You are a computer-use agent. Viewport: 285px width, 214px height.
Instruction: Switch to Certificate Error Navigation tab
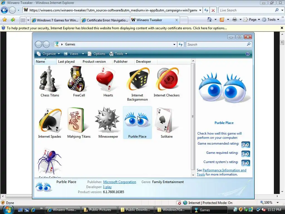click(x=105, y=20)
